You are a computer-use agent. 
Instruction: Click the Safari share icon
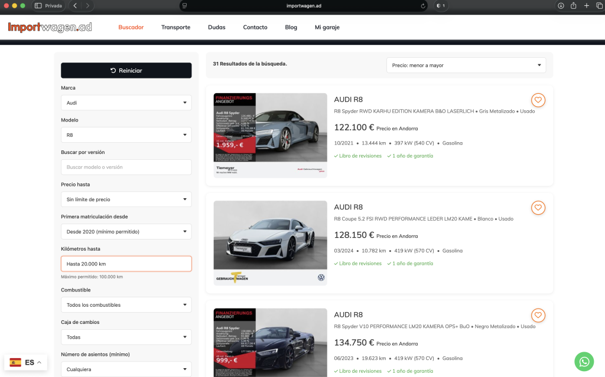(x=573, y=5)
